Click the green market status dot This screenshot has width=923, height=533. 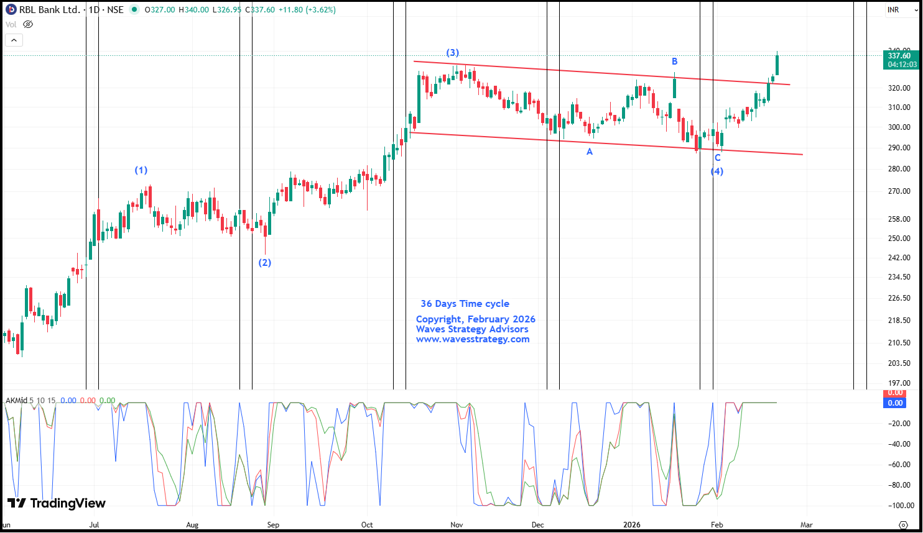click(134, 10)
